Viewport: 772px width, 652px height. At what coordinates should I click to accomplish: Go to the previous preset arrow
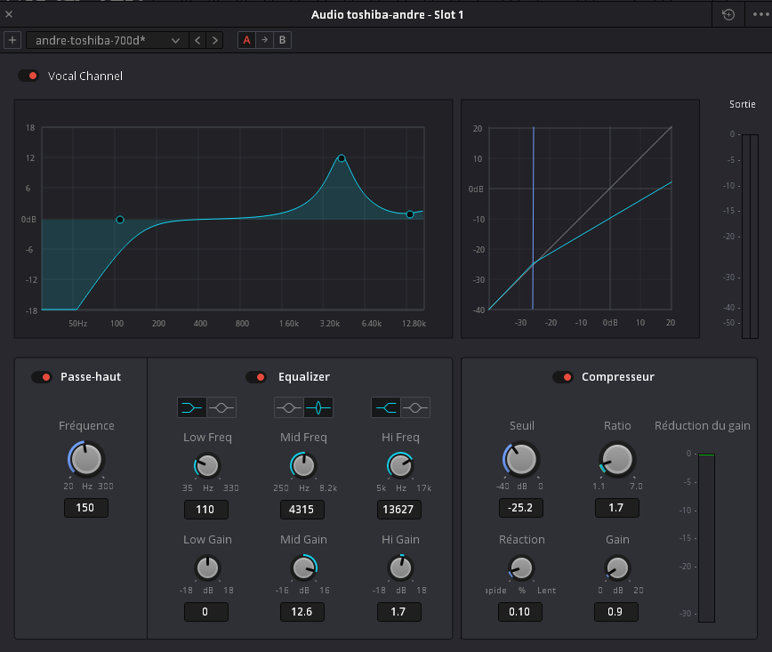pos(197,40)
